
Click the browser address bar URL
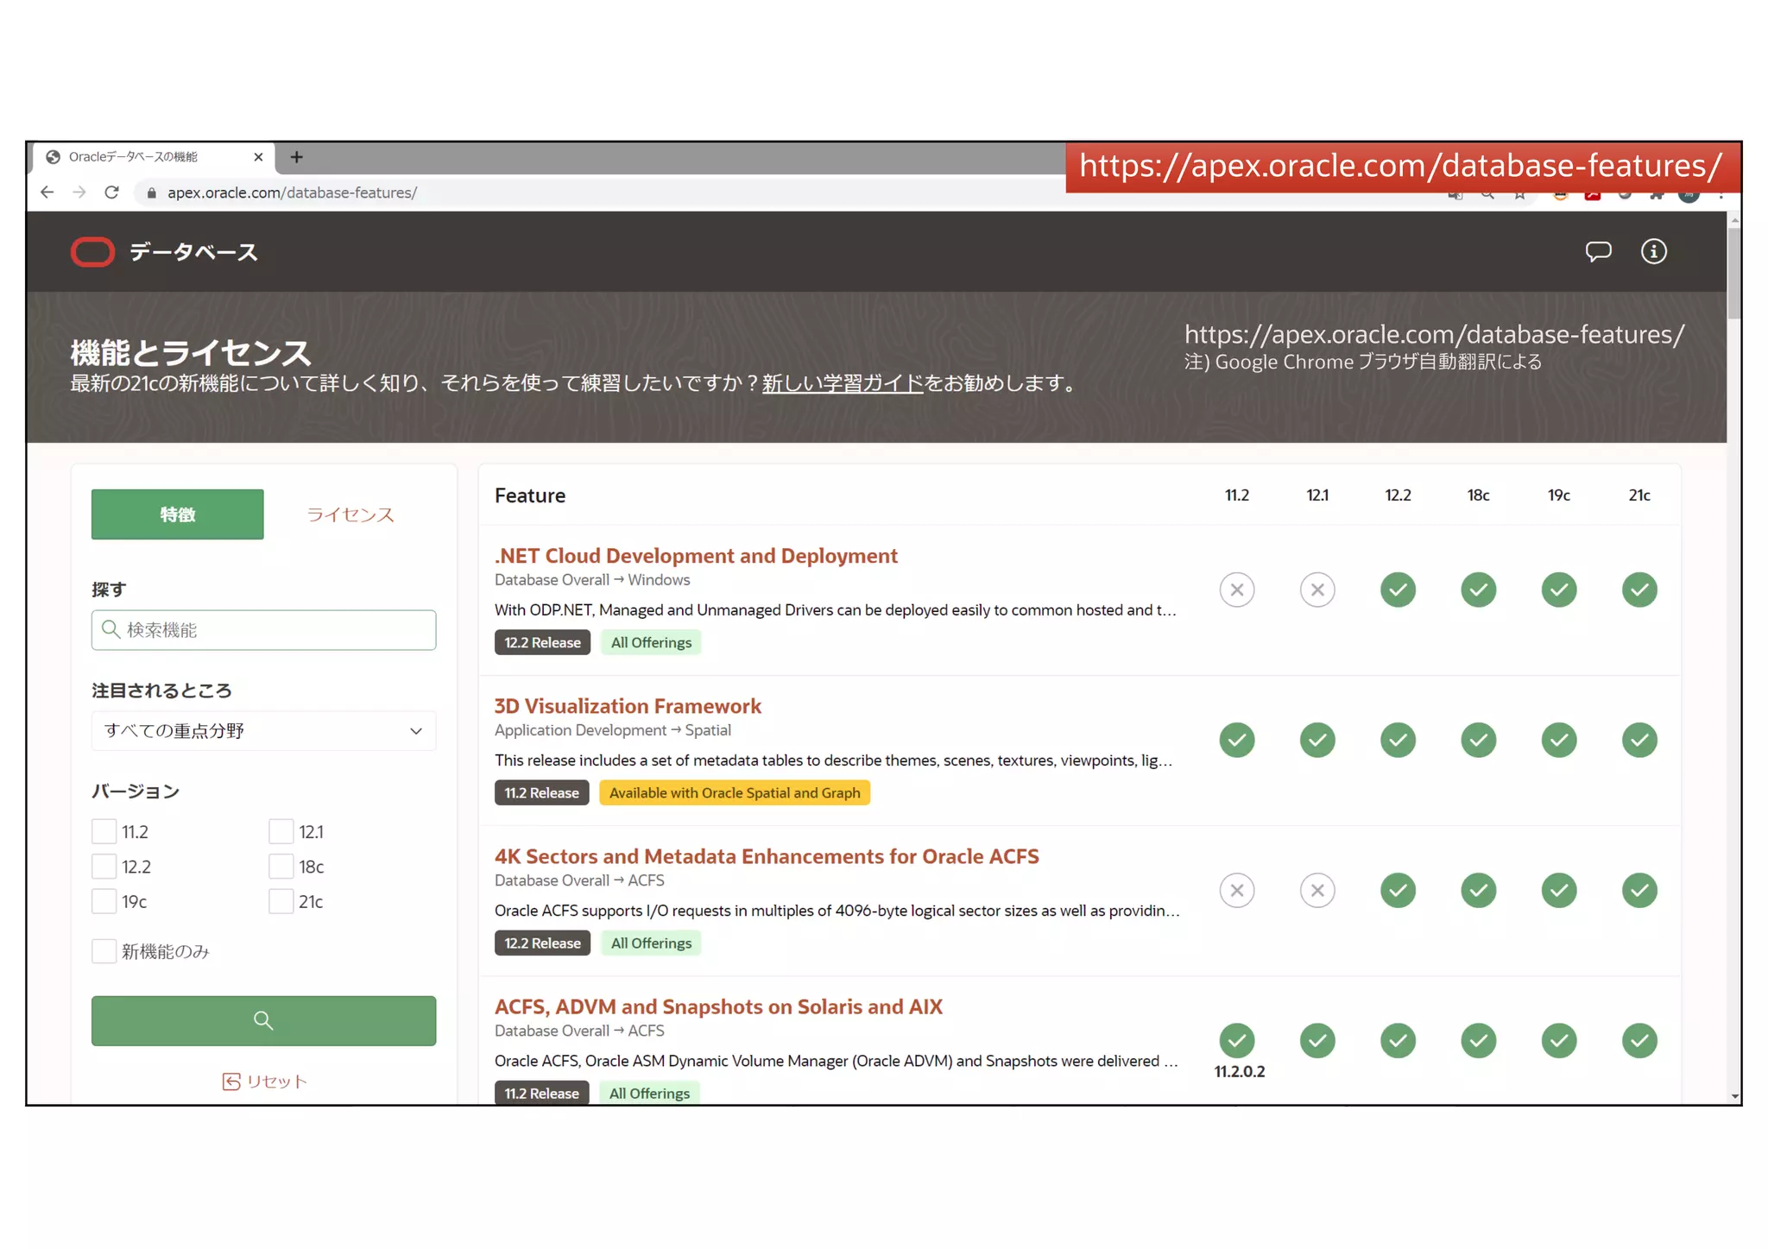(x=292, y=192)
